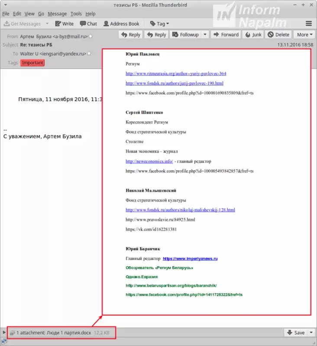Click the vk.com/id162281381 text
This screenshot has width=317, height=346.
tap(151, 229)
